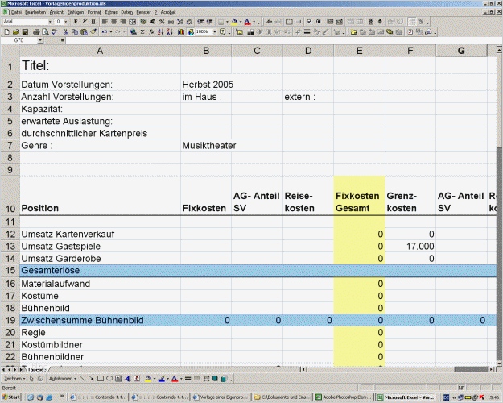
Task: Click the Open file folder icon
Action: [x=15, y=31]
